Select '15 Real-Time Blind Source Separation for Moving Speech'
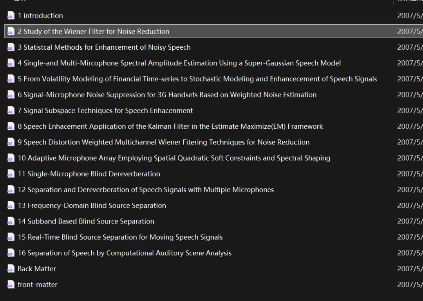This screenshot has width=423, height=301. (120, 237)
